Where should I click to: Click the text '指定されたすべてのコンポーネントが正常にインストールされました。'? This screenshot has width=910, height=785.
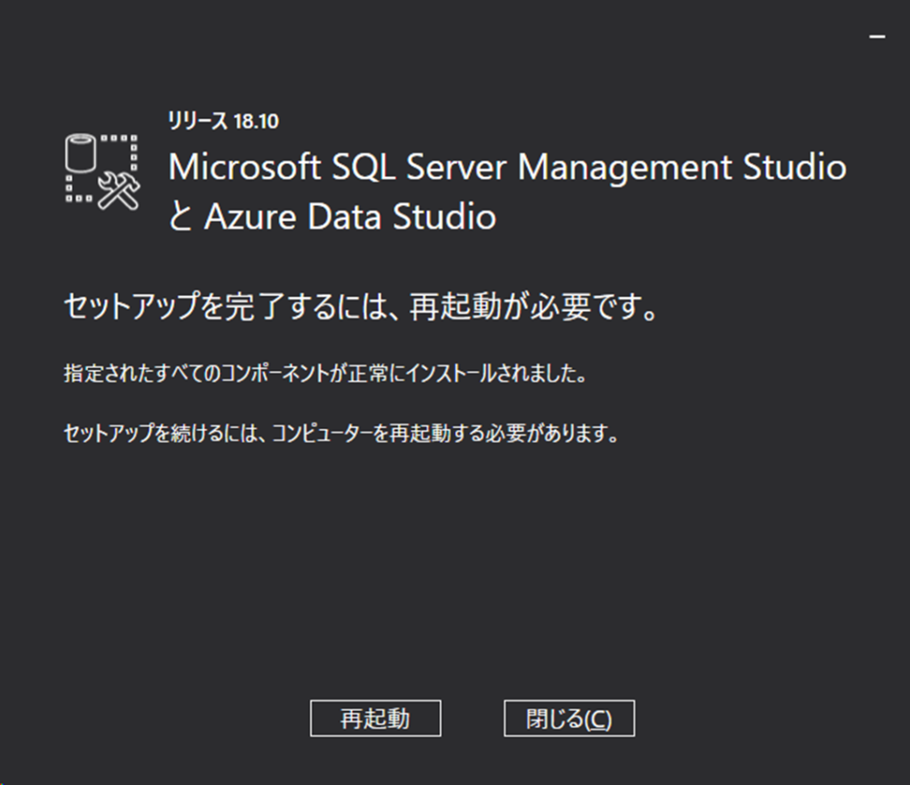325,373
